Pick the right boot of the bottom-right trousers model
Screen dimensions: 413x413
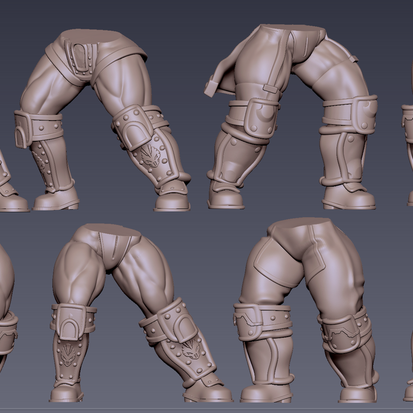click(358, 393)
